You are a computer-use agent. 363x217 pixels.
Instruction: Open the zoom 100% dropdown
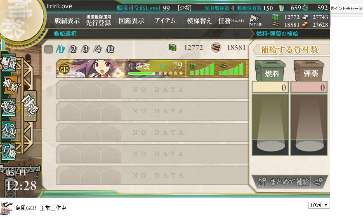point(319,205)
